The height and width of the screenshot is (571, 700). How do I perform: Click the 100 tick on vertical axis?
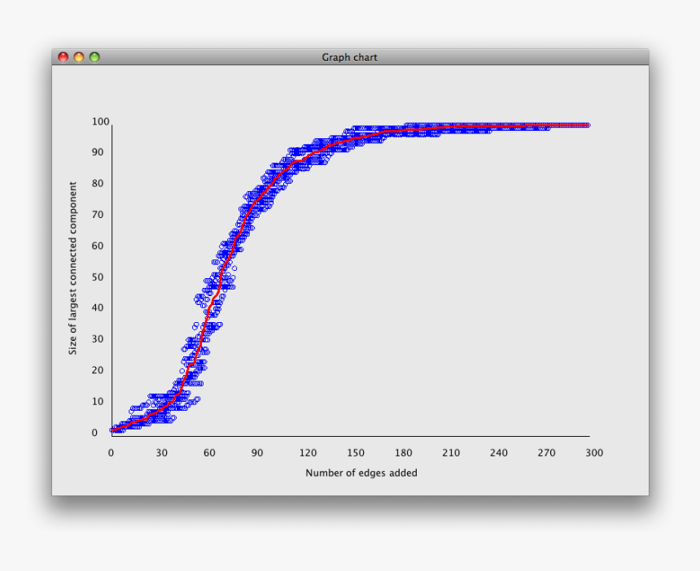100,122
